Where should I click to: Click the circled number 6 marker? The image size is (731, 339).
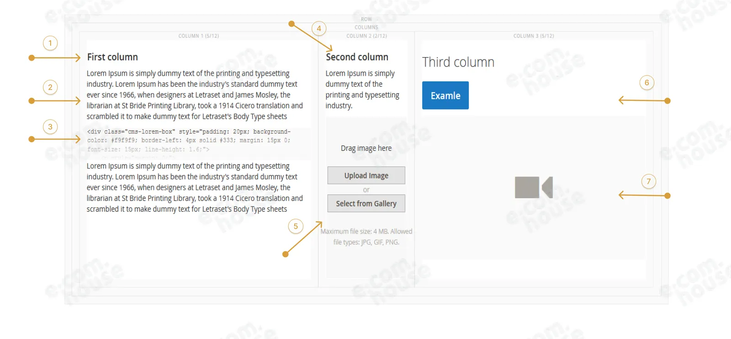click(x=646, y=83)
